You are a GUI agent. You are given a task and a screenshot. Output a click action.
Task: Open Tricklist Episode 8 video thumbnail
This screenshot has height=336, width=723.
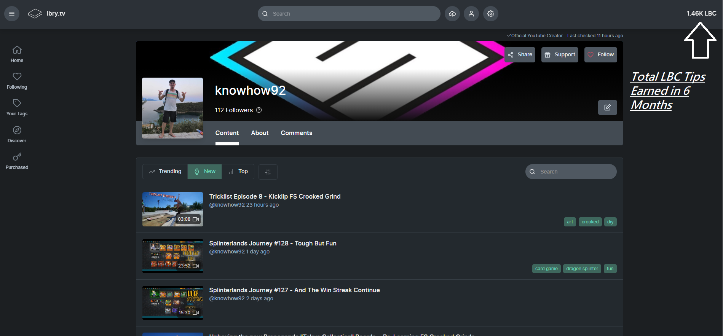point(173,209)
